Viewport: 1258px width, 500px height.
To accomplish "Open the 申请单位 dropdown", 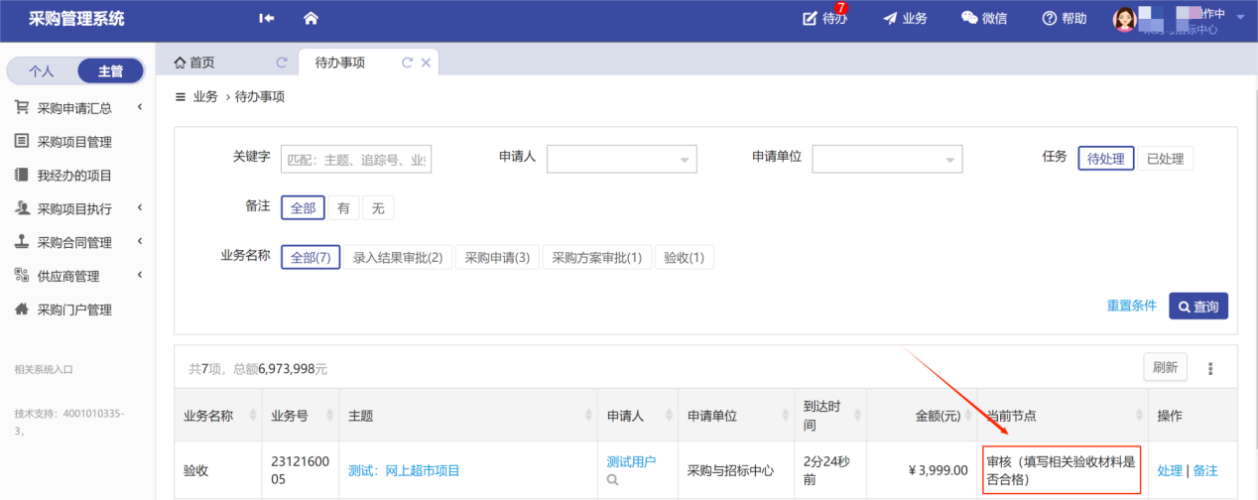I will (x=887, y=159).
